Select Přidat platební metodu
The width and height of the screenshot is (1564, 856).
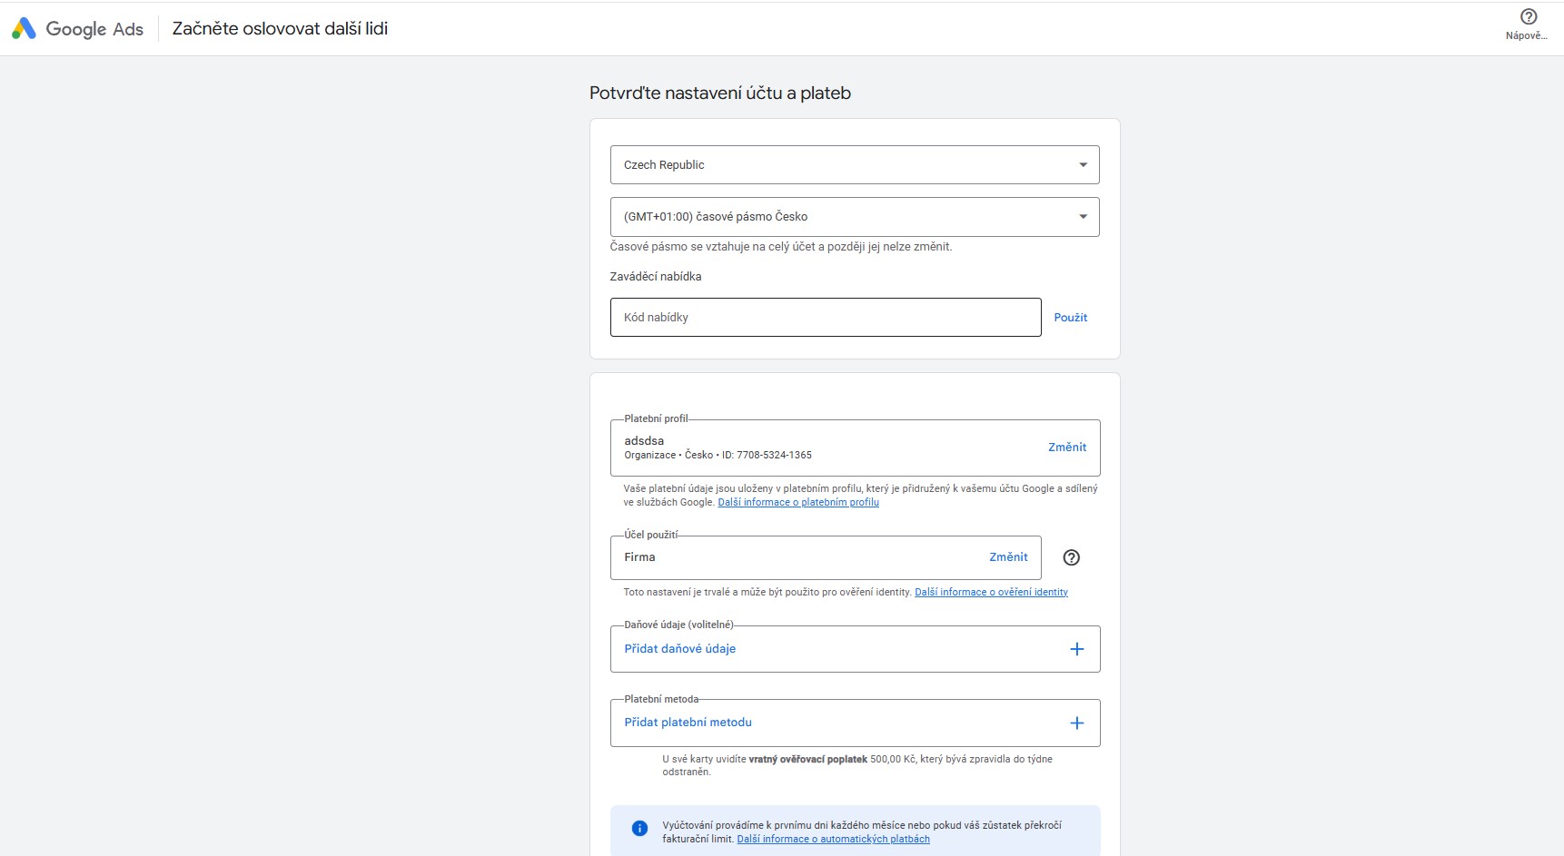[x=688, y=723]
